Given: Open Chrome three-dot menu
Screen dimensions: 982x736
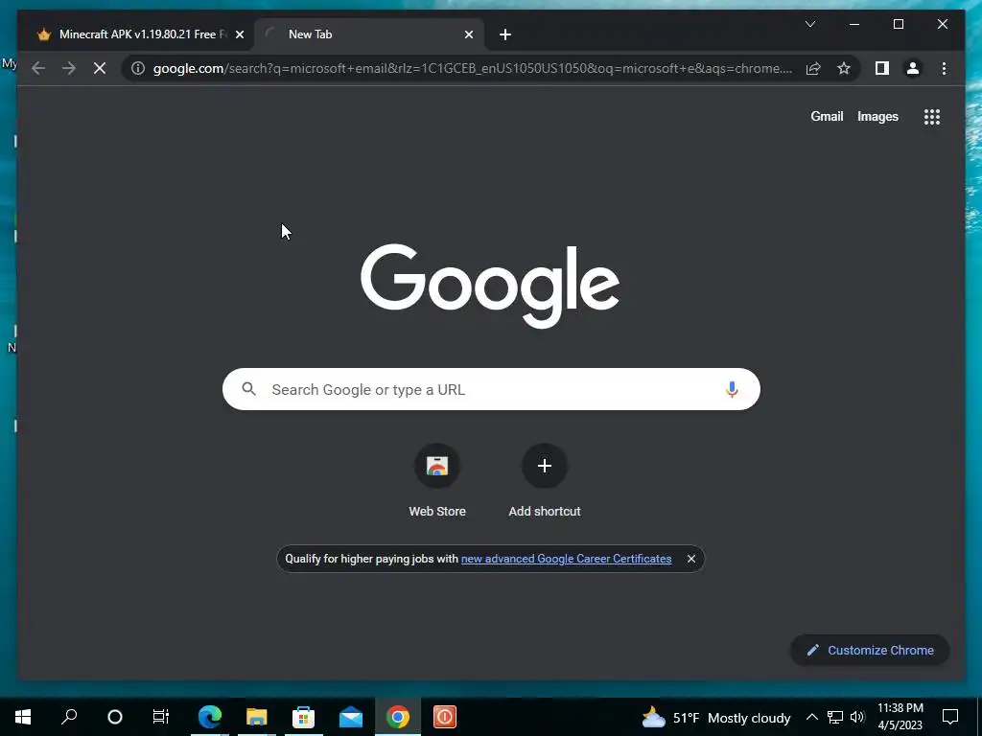Looking at the screenshot, I should pos(944,68).
